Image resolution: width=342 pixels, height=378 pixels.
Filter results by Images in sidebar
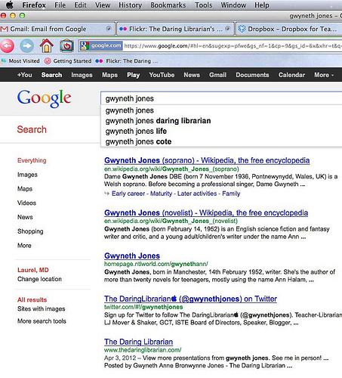point(27,175)
